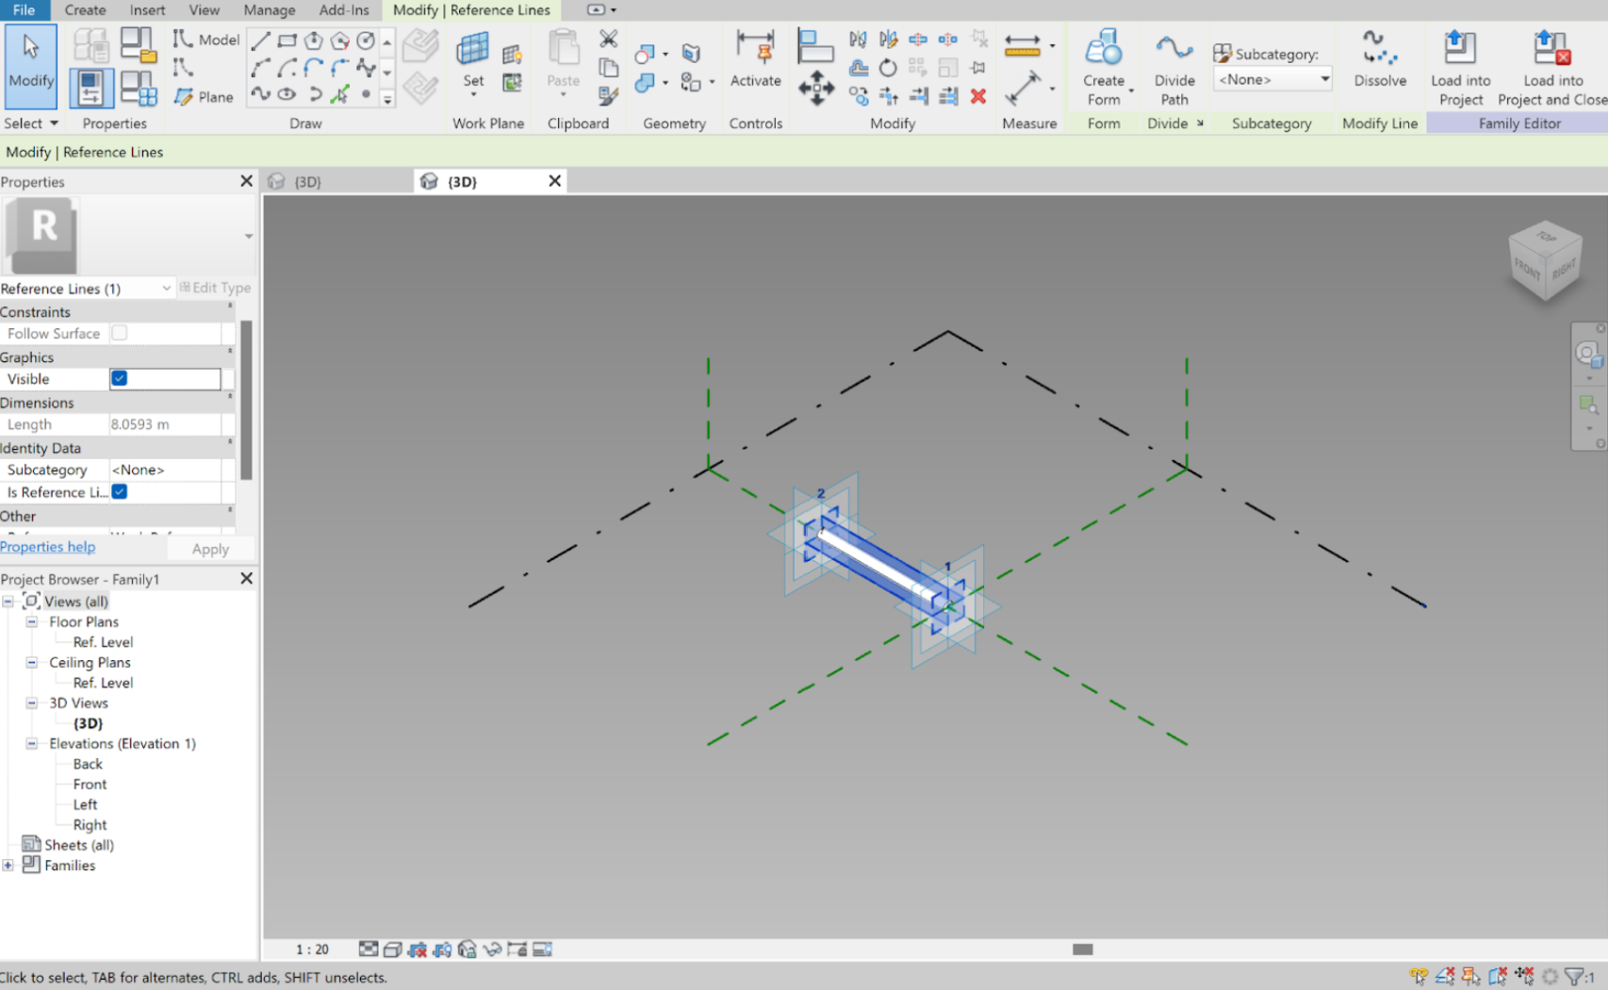
Task: Click the Plane reference button
Action: (205, 97)
